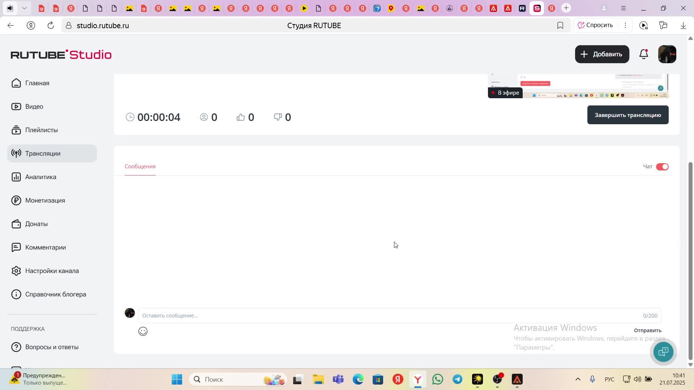694x390 pixels.
Task: Open Аналитика in the sidebar
Action: coord(40,177)
